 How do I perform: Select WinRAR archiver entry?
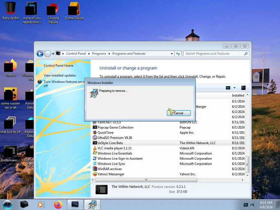point(168,169)
